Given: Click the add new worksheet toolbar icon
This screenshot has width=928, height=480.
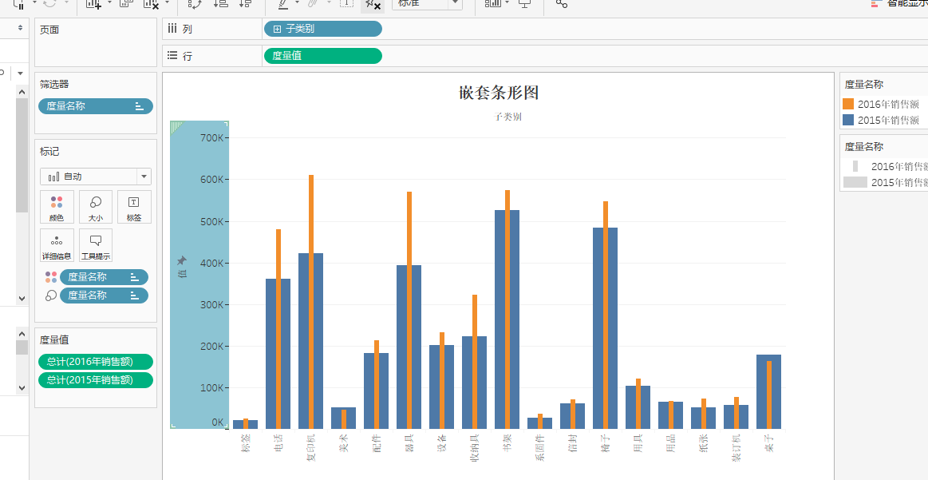Looking at the screenshot, I should coord(93,3).
